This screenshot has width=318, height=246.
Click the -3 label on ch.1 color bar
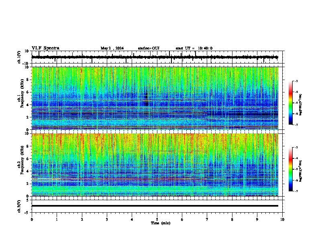296,81
